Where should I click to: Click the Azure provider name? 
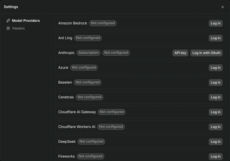(x=63, y=68)
